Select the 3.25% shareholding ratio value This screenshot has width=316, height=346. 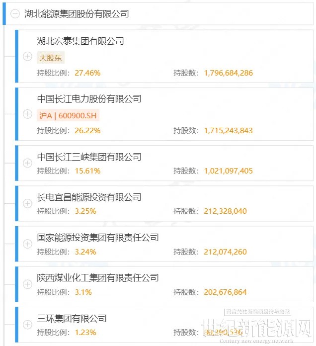tap(85, 211)
